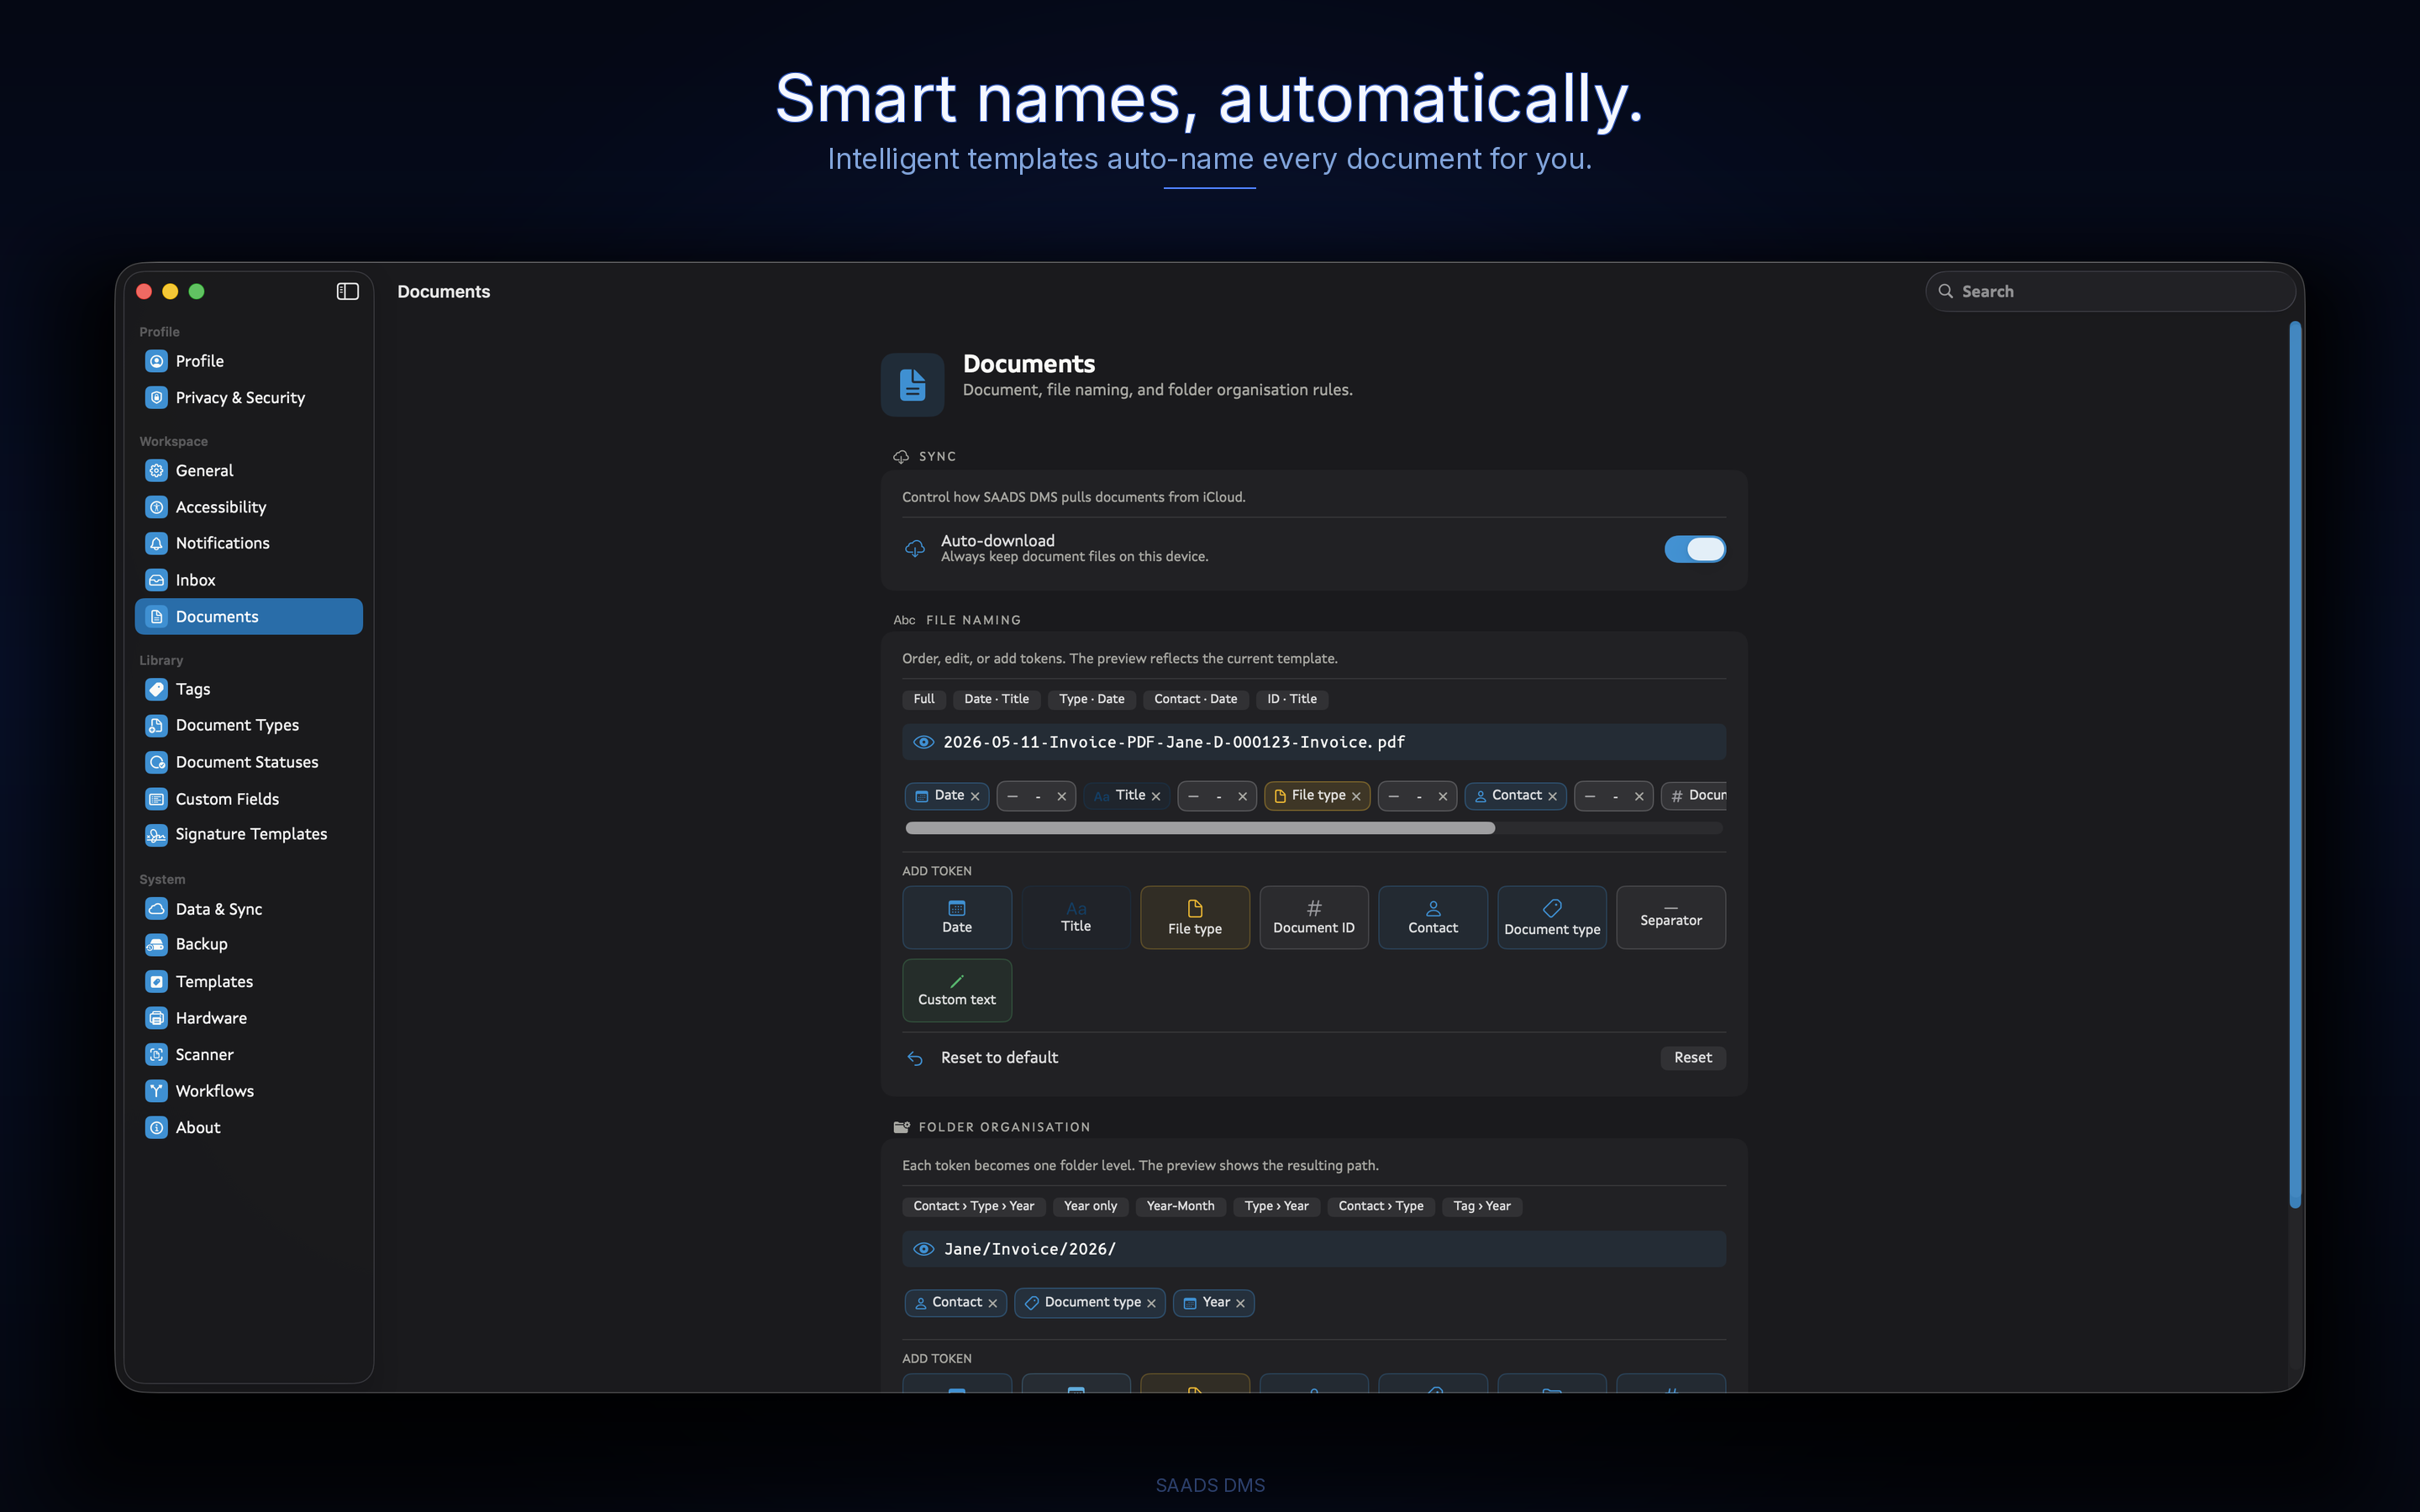
Task: Apply Tag › Year folder preset
Action: 1482,1206
